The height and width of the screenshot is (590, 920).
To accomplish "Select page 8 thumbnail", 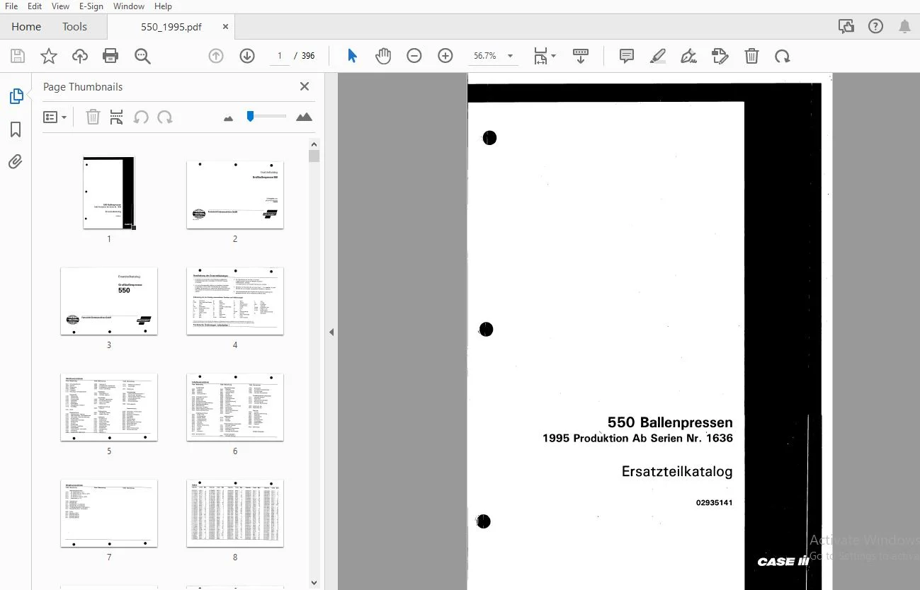I will 235,513.
